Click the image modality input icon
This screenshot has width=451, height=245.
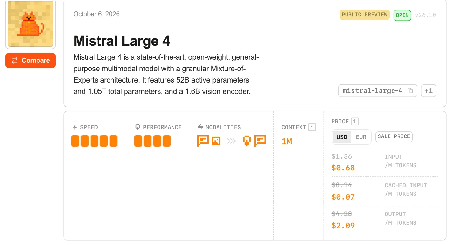click(216, 141)
